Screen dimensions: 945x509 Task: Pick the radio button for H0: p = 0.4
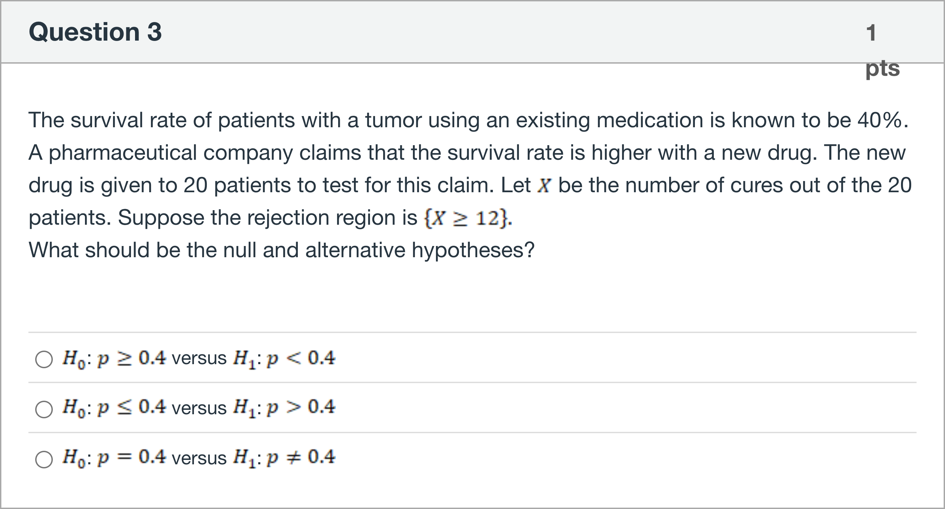44,459
